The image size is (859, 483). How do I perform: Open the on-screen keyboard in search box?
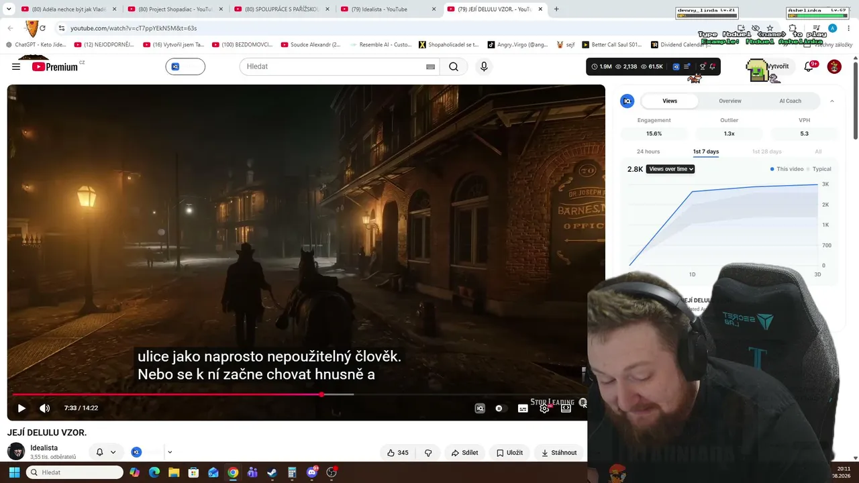pos(430,66)
